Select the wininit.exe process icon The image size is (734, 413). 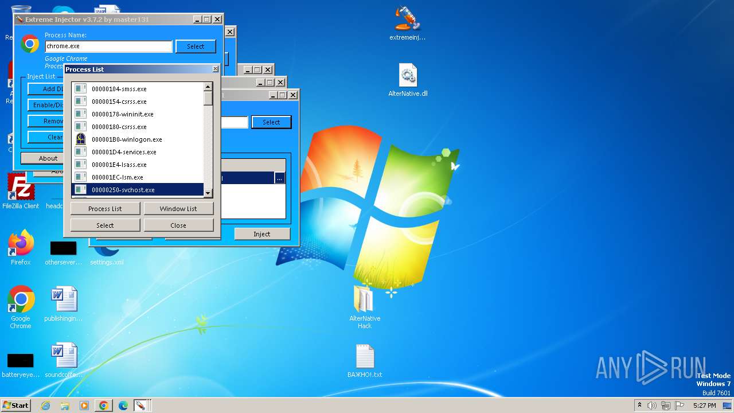[81, 114]
